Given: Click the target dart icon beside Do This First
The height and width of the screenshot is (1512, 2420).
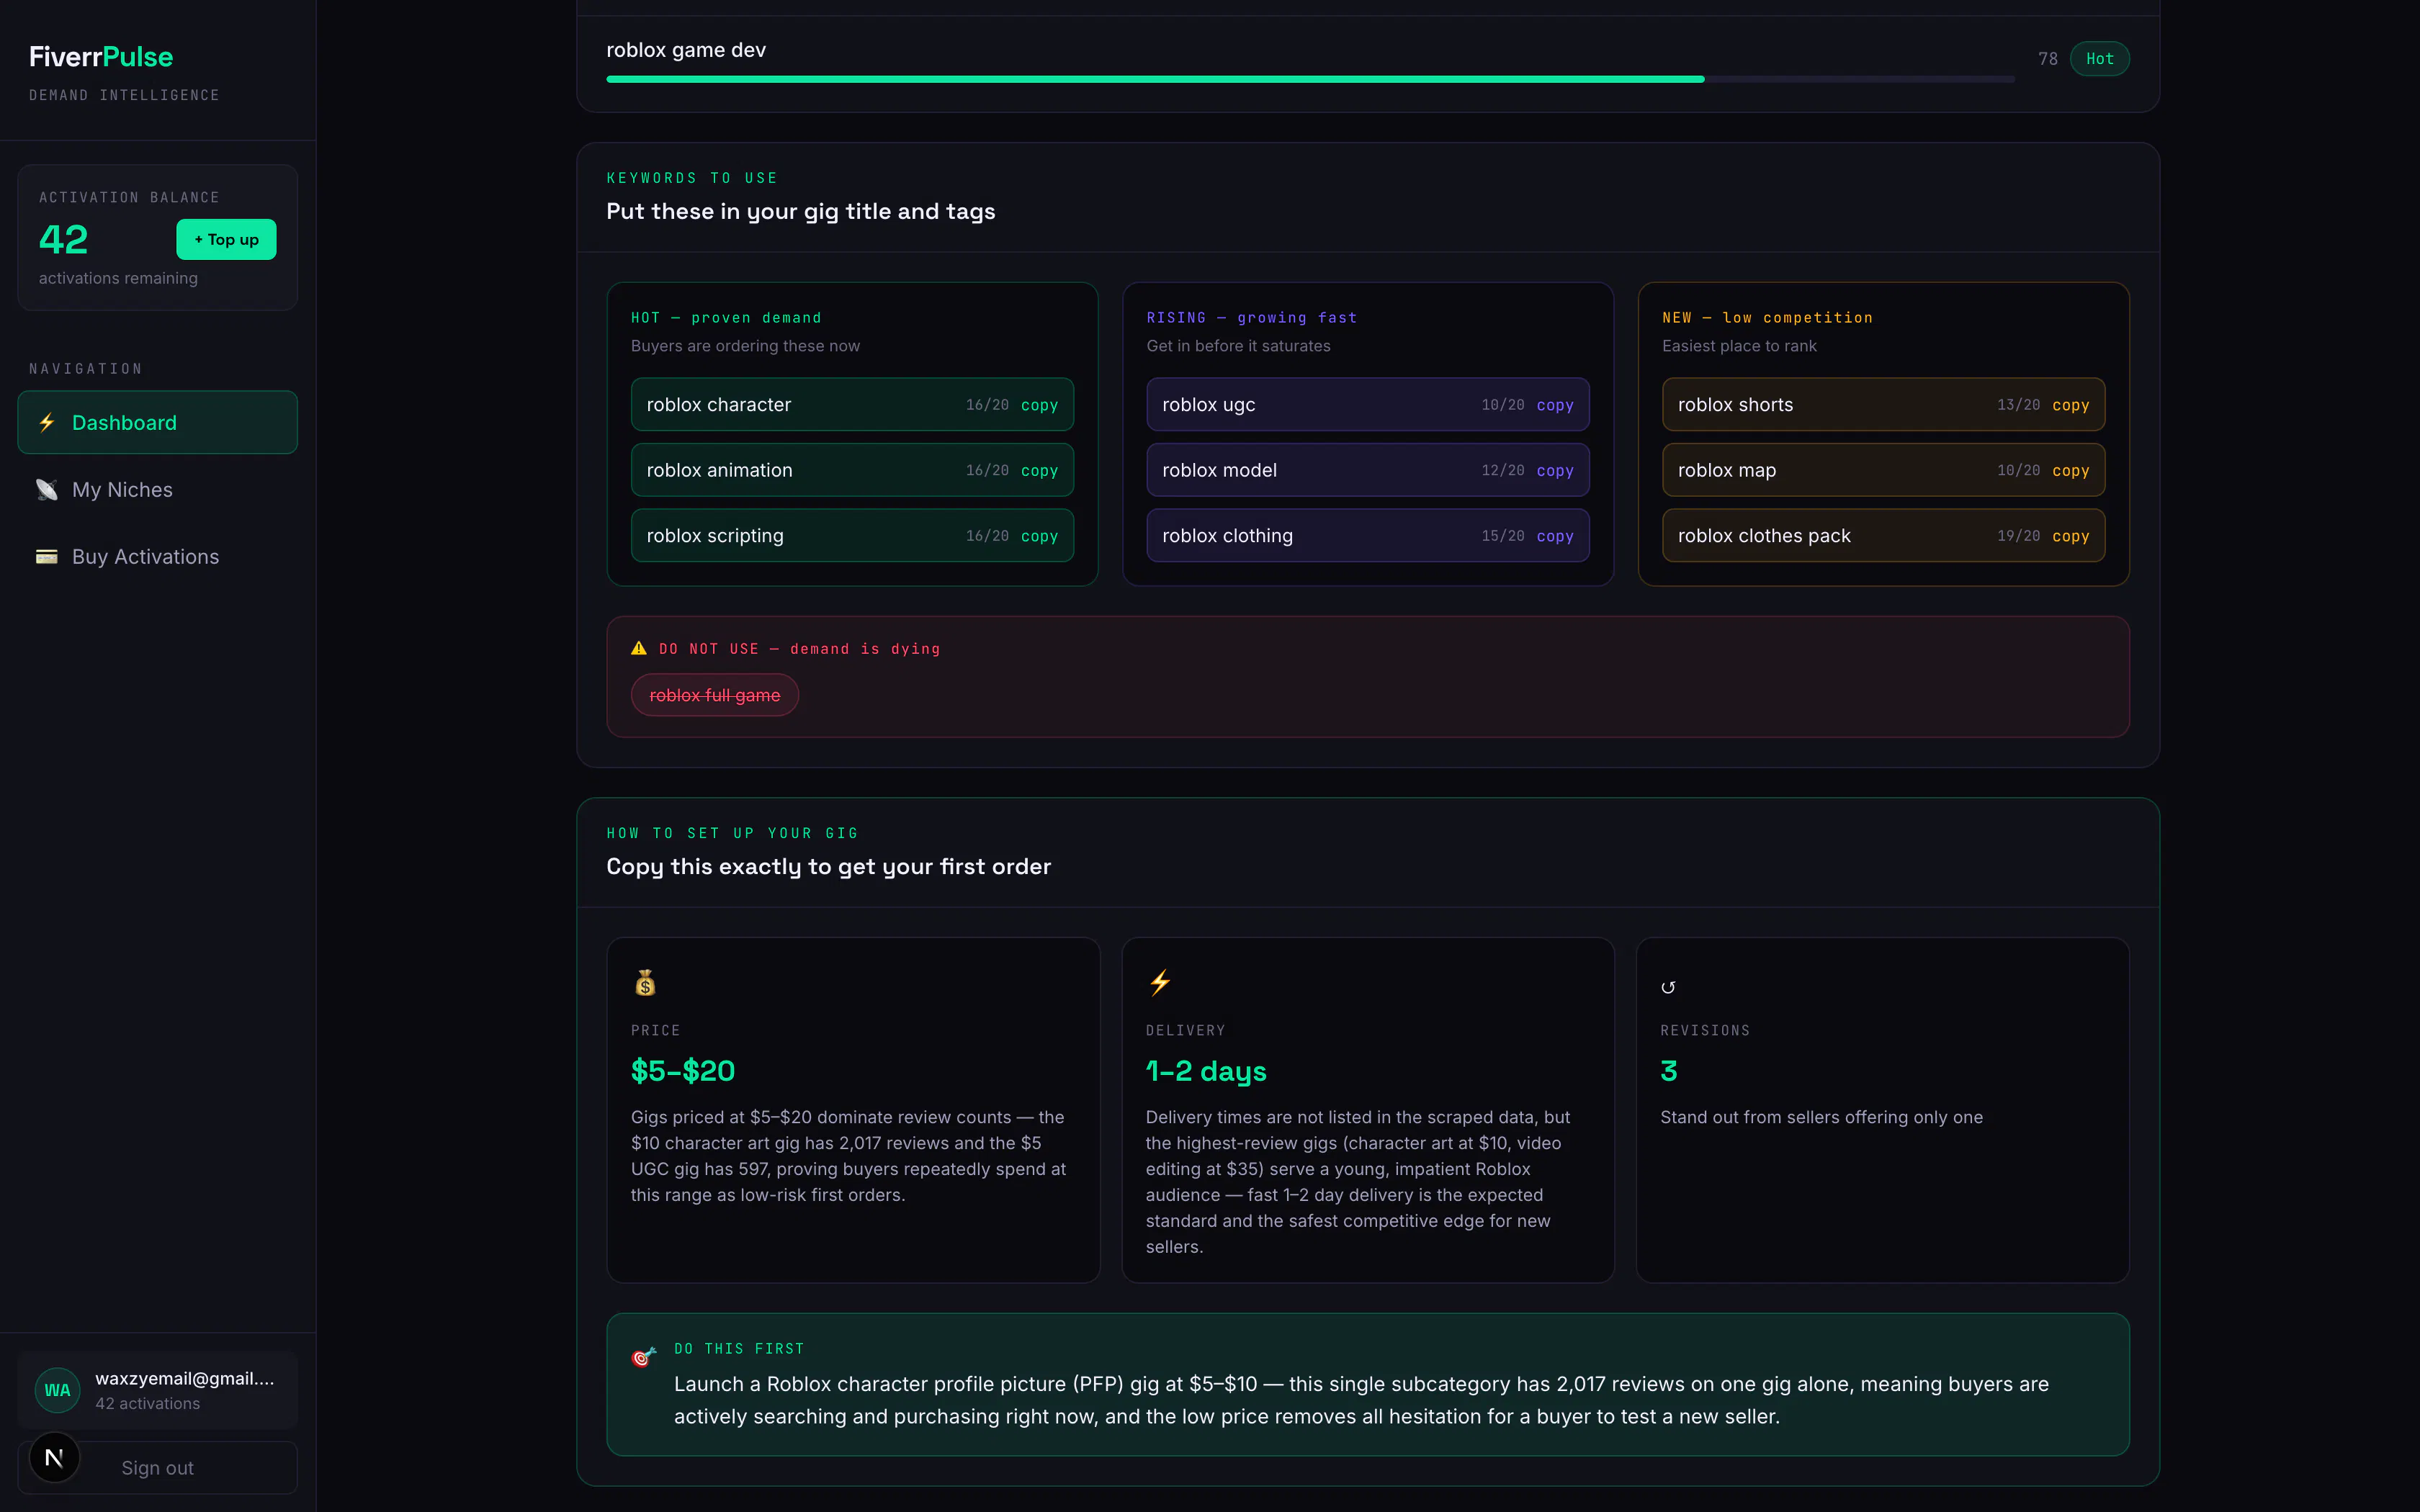Looking at the screenshot, I should click(x=644, y=1357).
